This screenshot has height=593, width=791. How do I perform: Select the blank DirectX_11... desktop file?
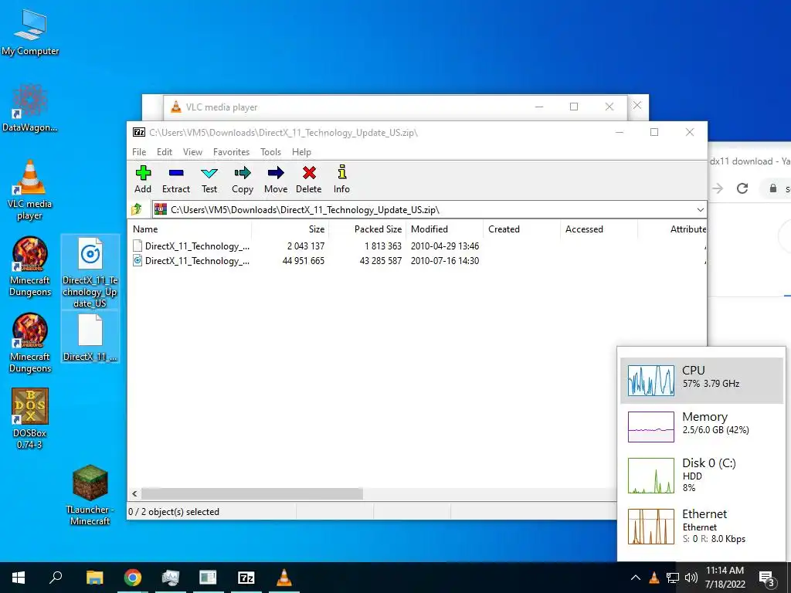tap(90, 337)
